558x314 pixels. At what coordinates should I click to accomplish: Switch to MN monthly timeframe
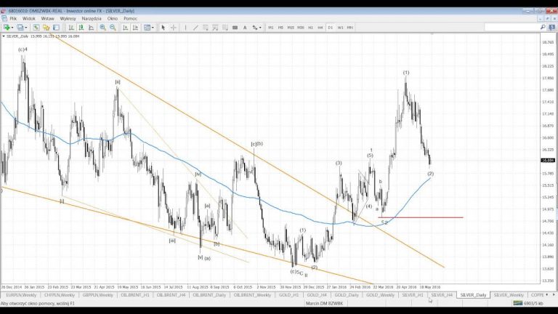(350, 28)
